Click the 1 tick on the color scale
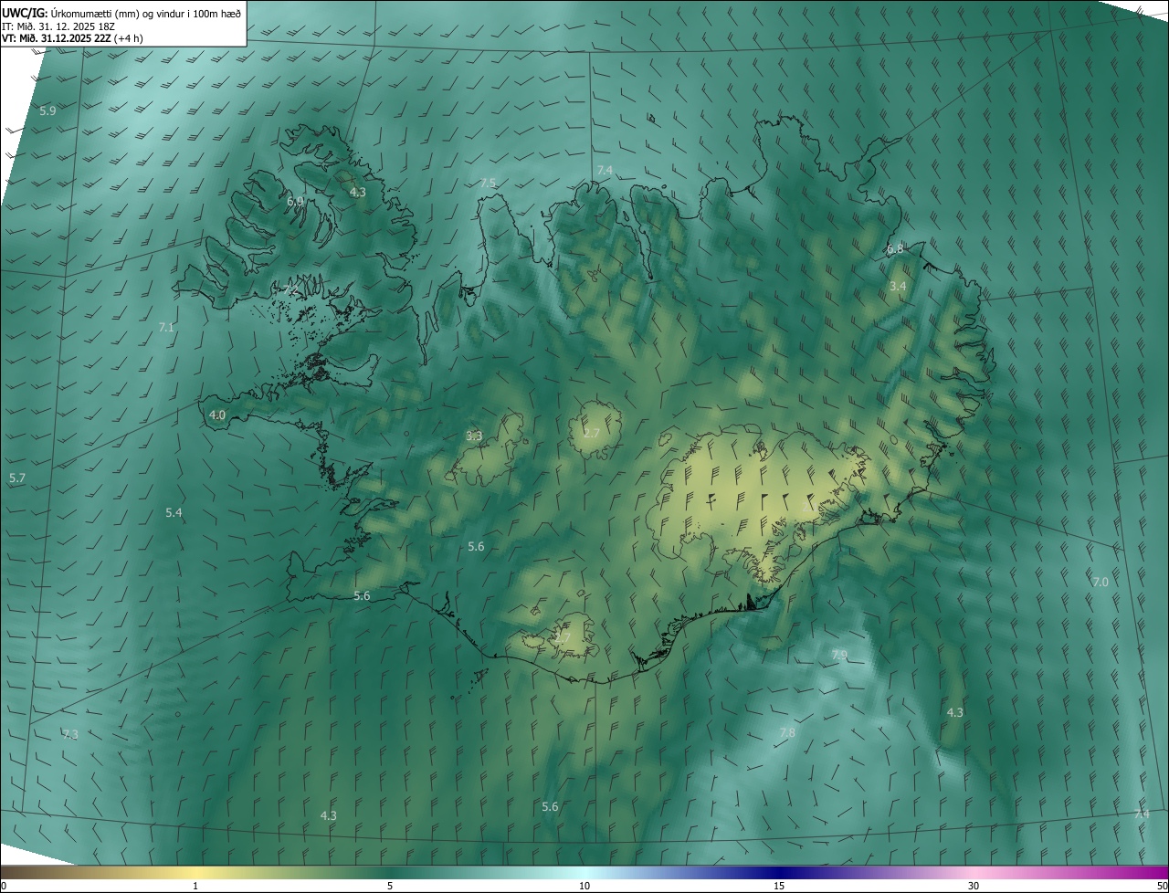Screen dimensions: 1169x893 (195, 887)
